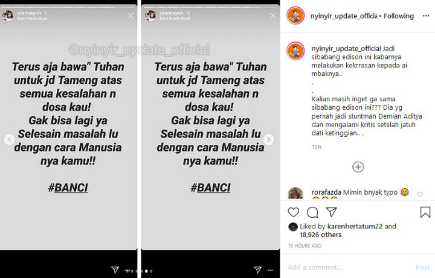Screen dimensions: 435x278
Task: Go to previous image with left arrow
Action: coord(9,139)
